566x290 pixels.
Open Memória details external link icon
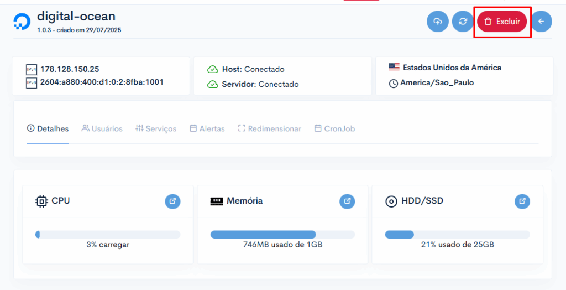point(347,201)
